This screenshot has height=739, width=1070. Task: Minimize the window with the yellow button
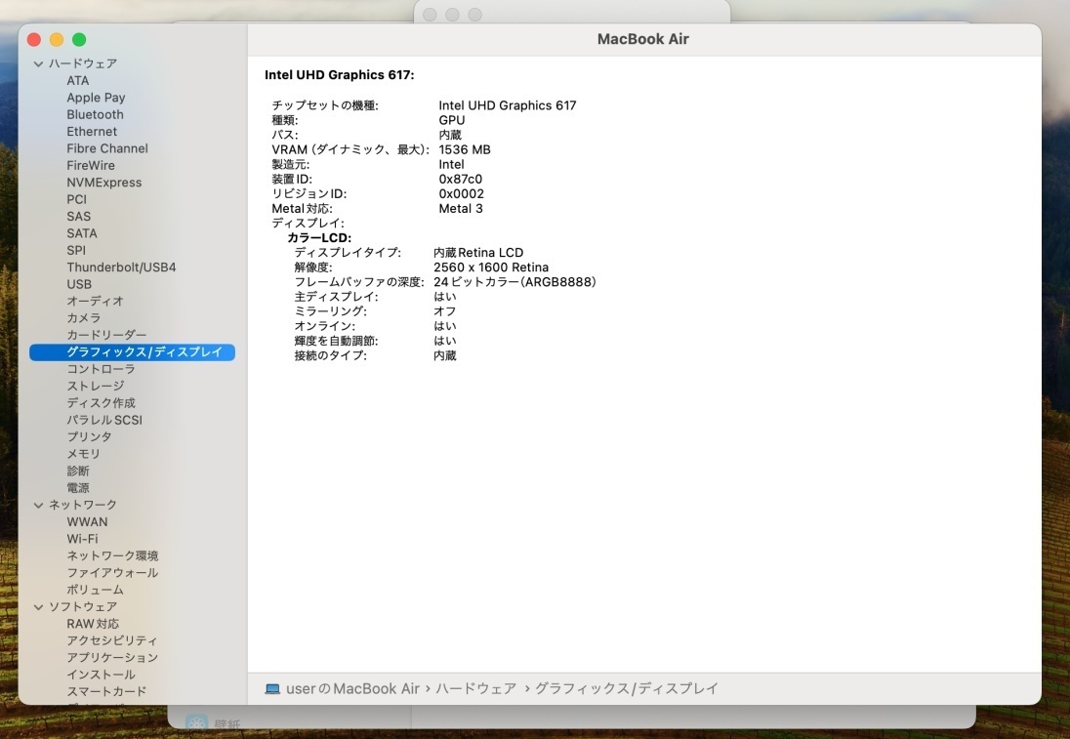pos(57,40)
